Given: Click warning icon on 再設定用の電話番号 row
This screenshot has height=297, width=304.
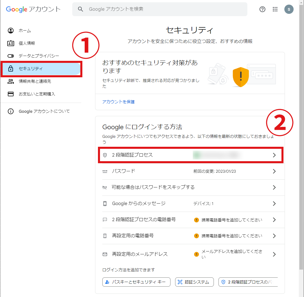Looking at the screenshot, I should coord(197,236).
